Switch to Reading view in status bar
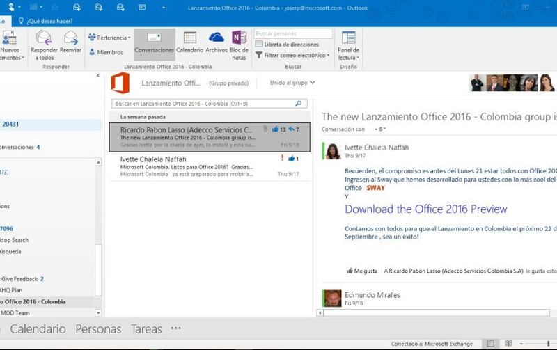This screenshot has height=350, width=557. click(508, 343)
